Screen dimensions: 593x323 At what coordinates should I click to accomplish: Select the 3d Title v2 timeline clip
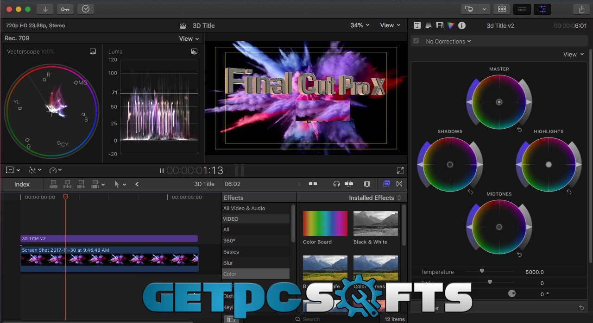click(x=109, y=238)
